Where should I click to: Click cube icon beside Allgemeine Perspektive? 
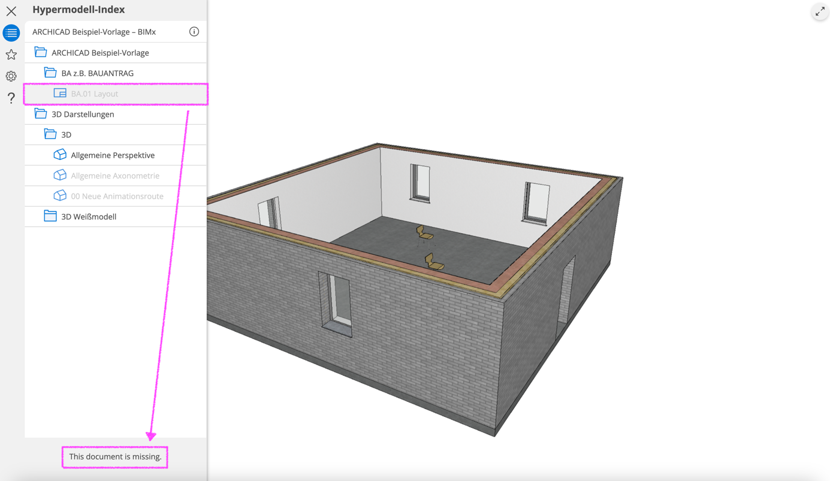click(60, 155)
